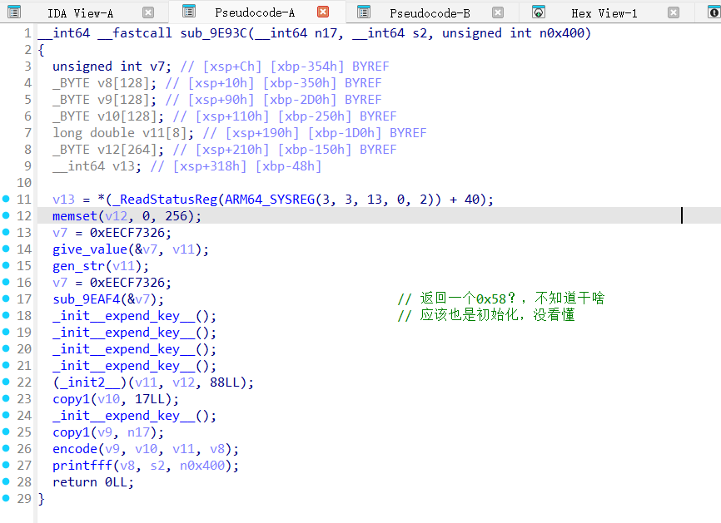
Task: Close the Pseudocode-B tab
Action: click(498, 12)
